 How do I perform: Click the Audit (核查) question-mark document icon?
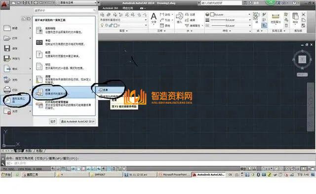[x=39, y=54]
